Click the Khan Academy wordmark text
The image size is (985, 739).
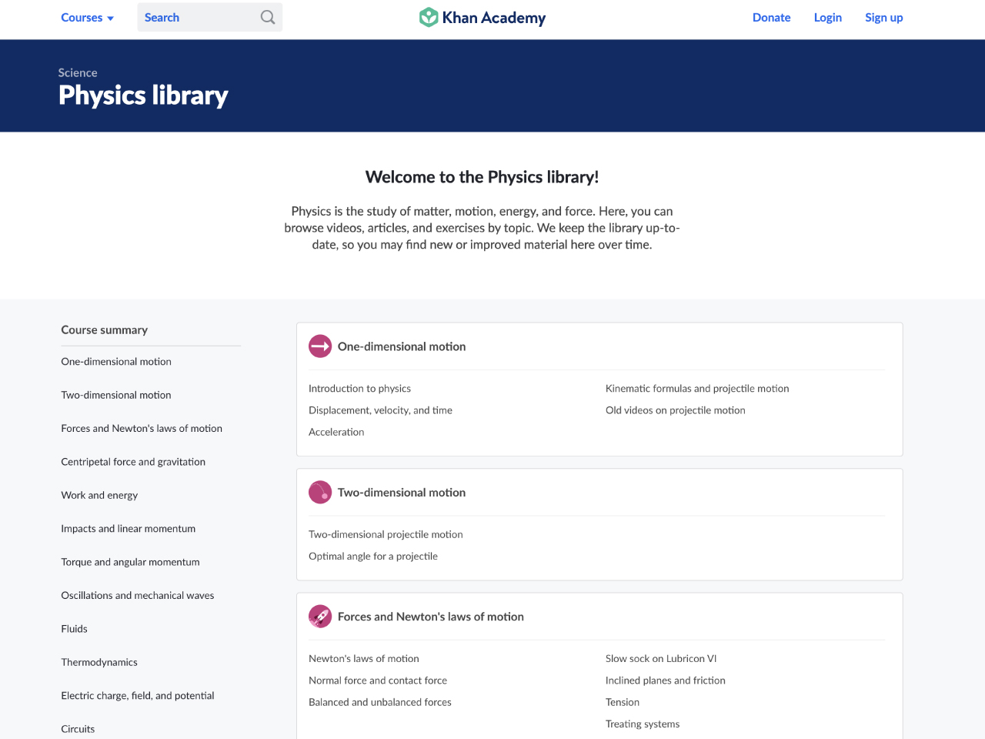pyautogui.click(x=494, y=17)
